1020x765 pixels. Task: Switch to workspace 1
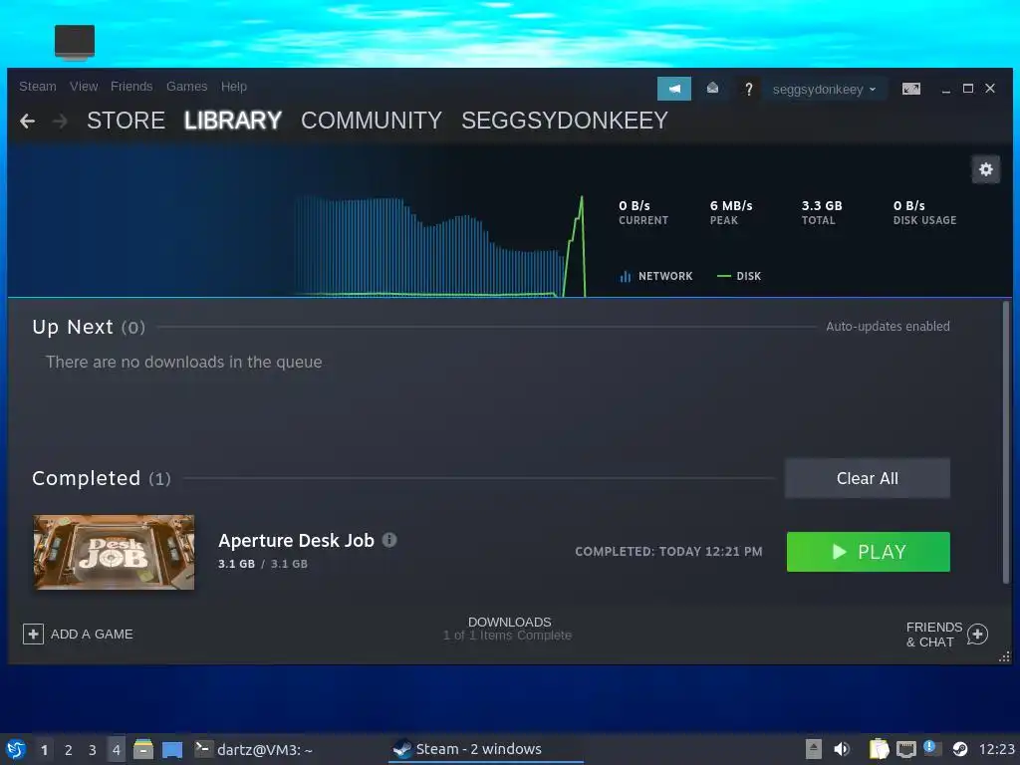click(44, 750)
